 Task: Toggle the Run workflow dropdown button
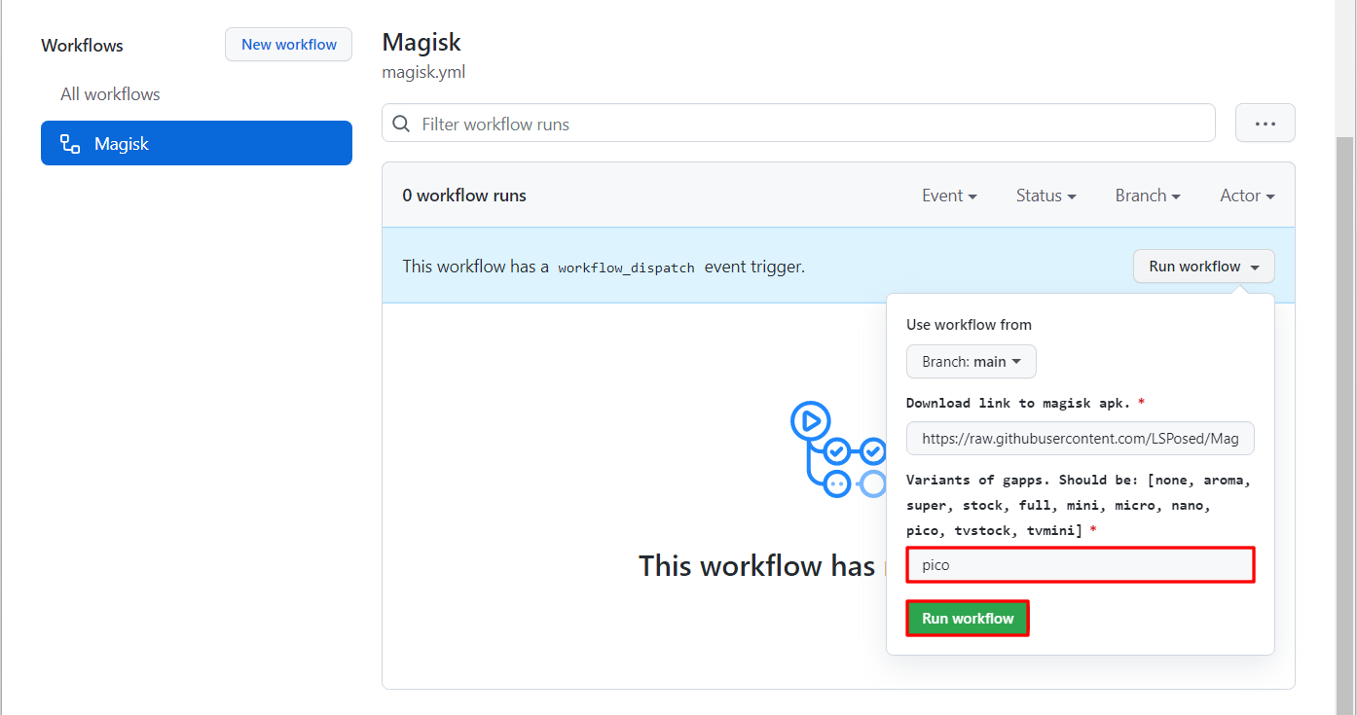(1204, 267)
